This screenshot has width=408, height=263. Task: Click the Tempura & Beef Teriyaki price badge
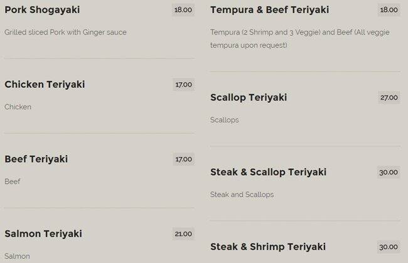389,10
